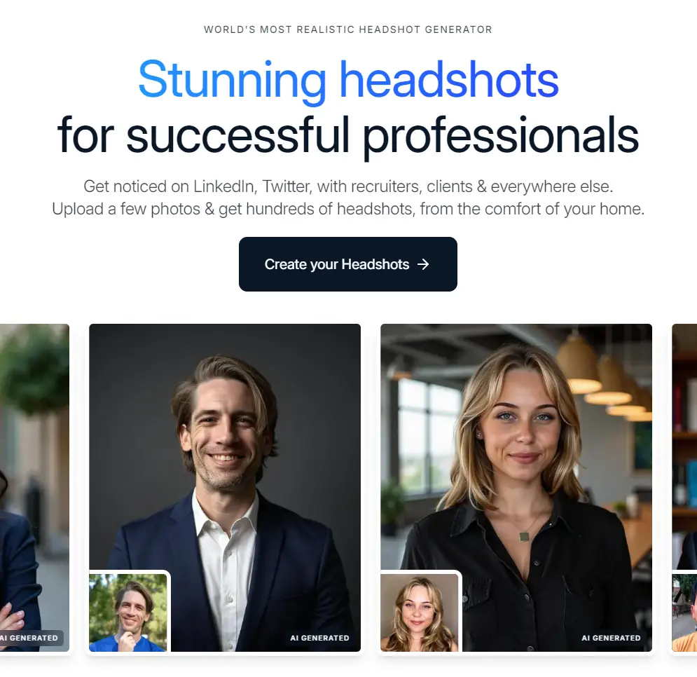Select the cut-off original photo at right edge

tap(684, 612)
